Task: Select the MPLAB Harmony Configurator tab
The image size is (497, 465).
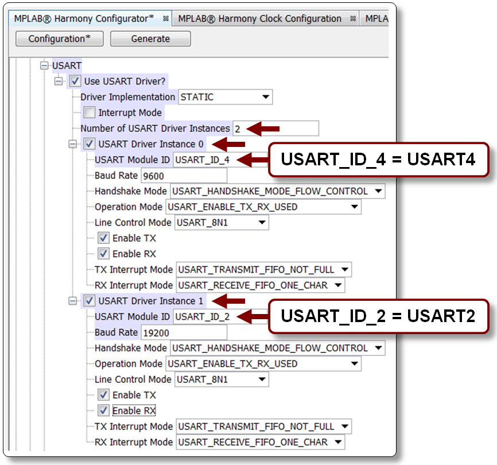Action: click(x=86, y=18)
